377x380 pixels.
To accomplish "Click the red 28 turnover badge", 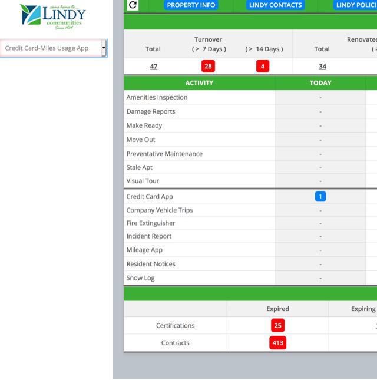I will point(208,67).
